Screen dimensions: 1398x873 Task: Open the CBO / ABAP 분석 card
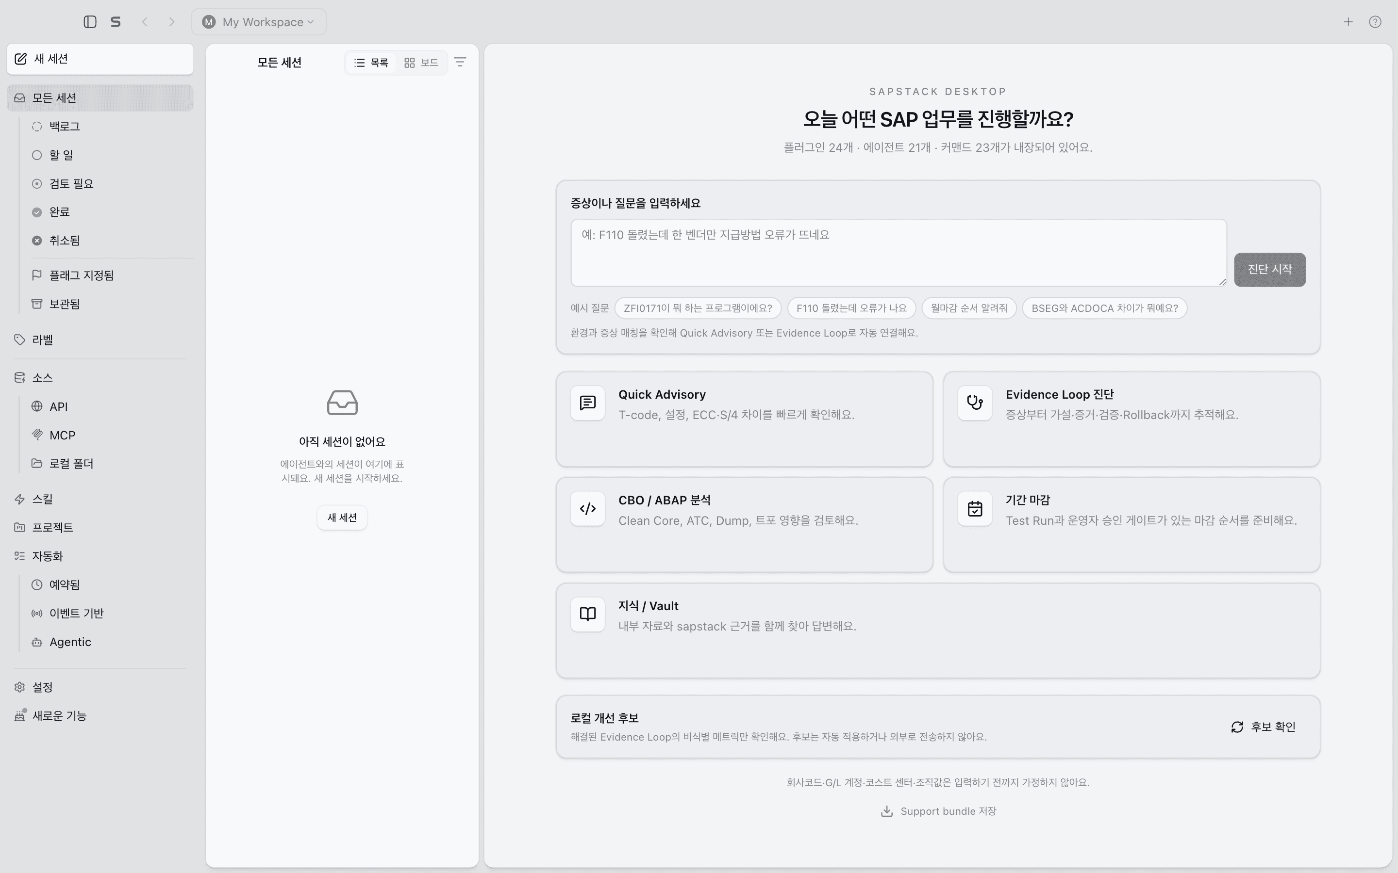point(744,525)
